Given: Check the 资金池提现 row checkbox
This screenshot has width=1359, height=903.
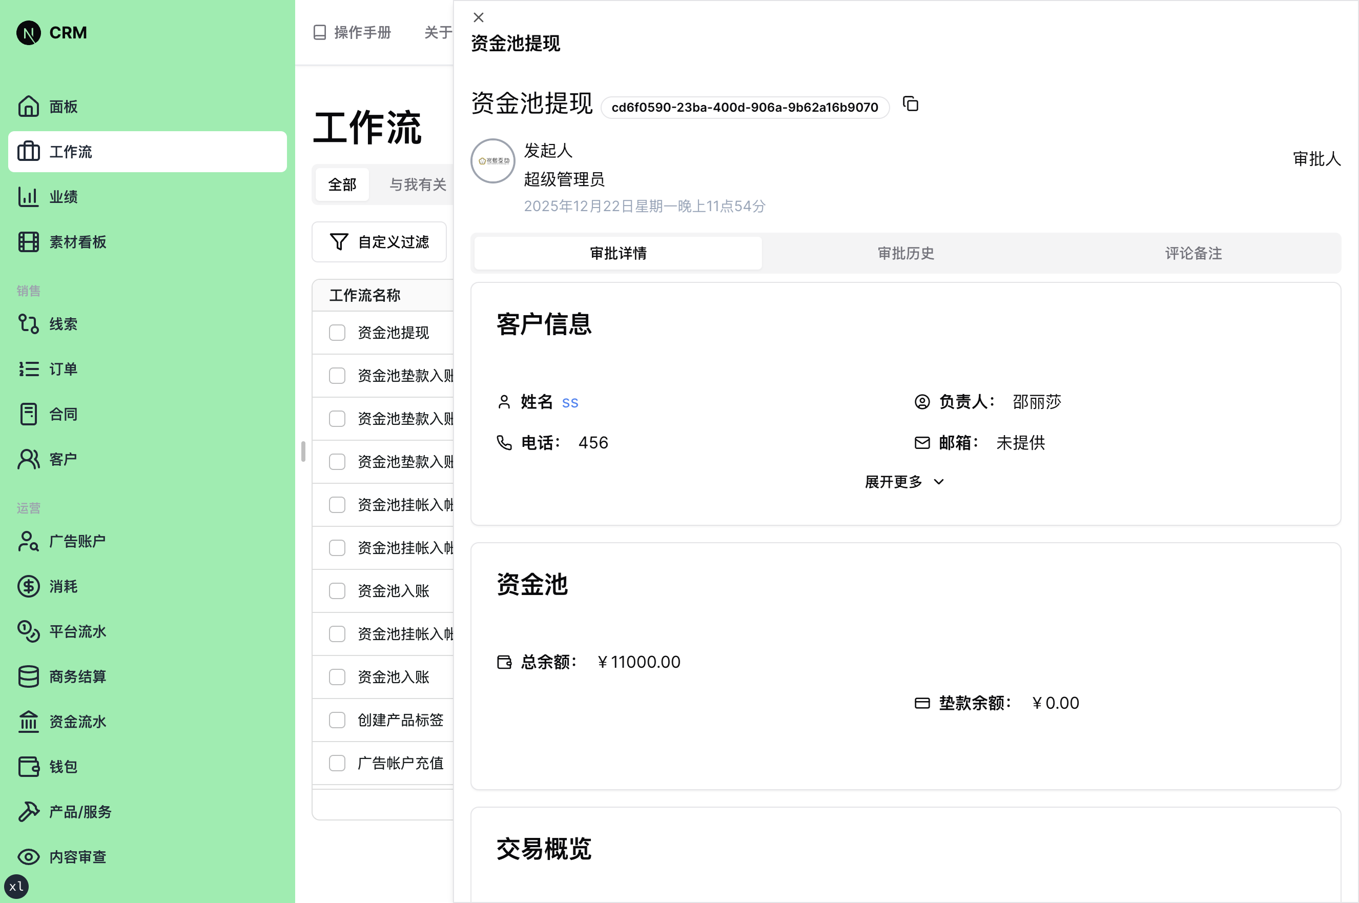Looking at the screenshot, I should [x=337, y=332].
